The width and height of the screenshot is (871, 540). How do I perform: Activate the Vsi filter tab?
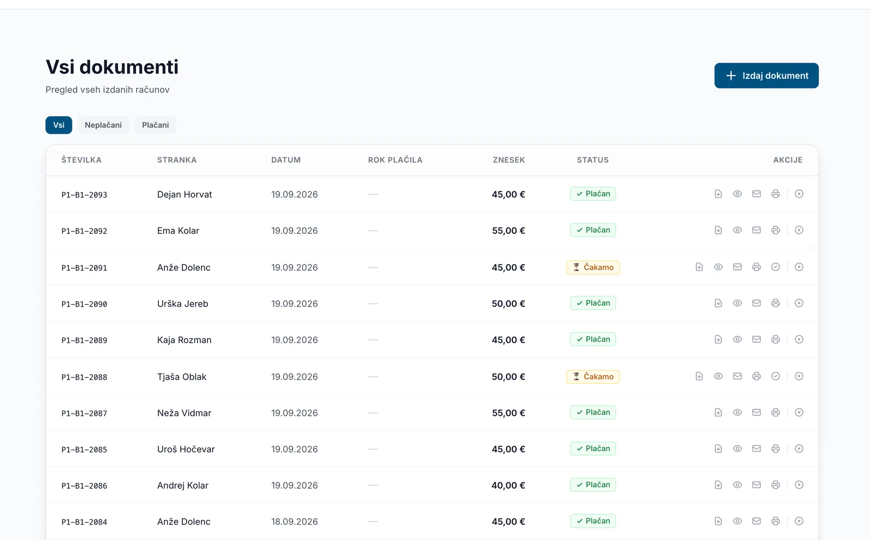tap(59, 125)
